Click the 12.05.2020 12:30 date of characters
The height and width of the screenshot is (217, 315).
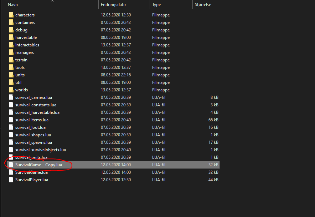pos(116,15)
